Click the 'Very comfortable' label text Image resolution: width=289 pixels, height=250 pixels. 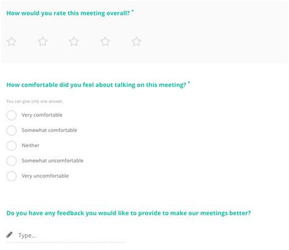coord(42,115)
